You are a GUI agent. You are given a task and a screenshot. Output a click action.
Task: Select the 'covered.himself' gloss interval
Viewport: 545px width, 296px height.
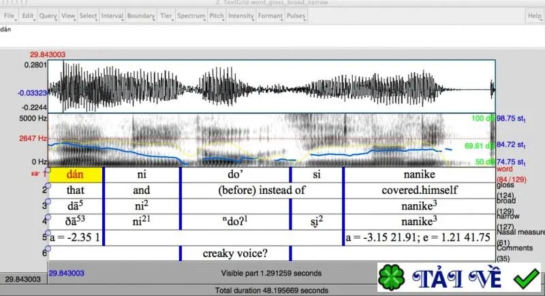pyautogui.click(x=420, y=190)
